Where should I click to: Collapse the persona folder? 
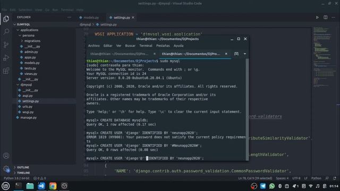pyautogui.click(x=44, y=36)
